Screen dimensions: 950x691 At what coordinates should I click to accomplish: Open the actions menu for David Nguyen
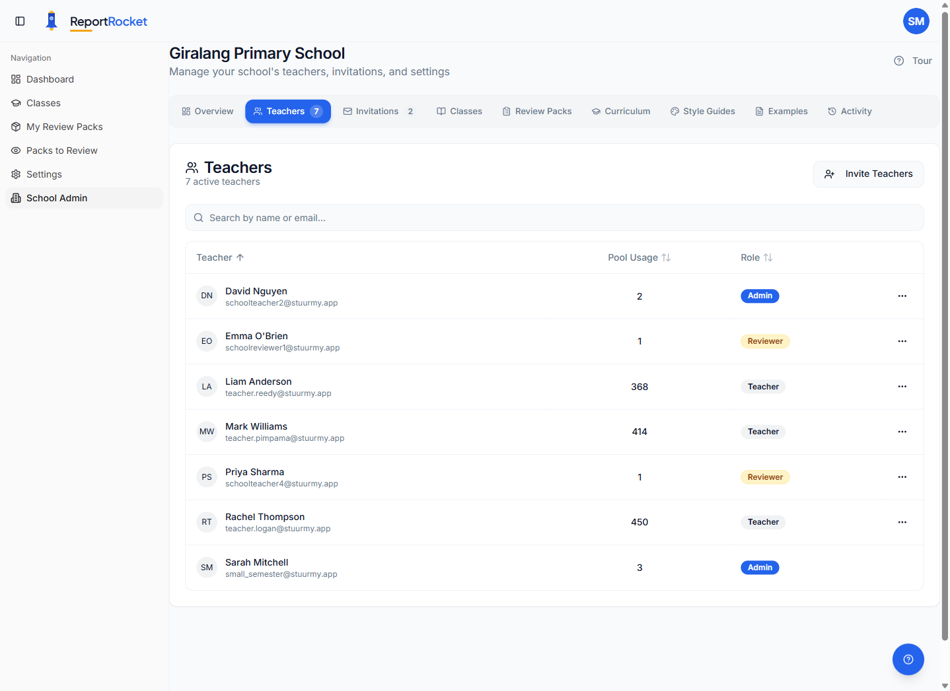tap(902, 296)
